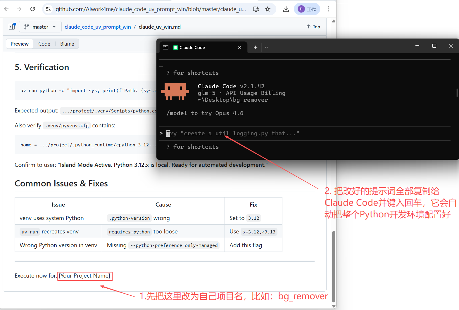Click the uv run python verification code block
Viewport: 459px width, 310px height.
click(86, 91)
